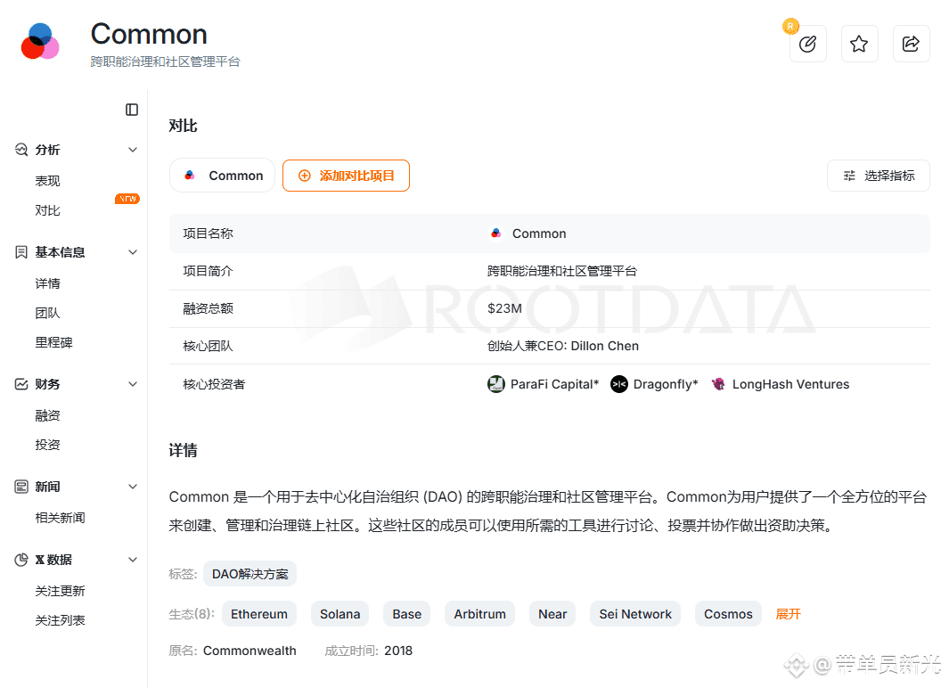
Task: Click the edit/submit info icon button
Action: coord(808,44)
